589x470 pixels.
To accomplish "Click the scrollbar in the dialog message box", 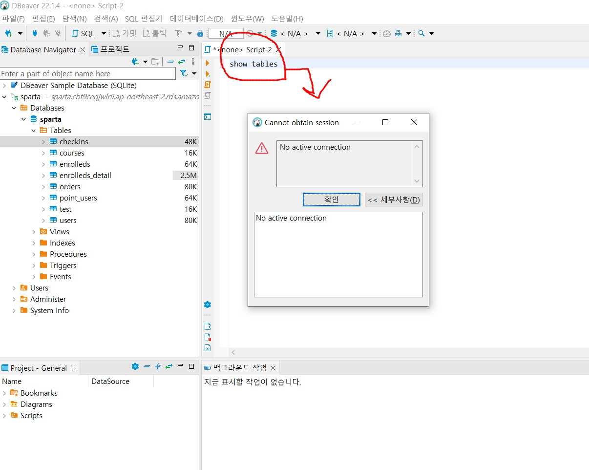I will 417,164.
